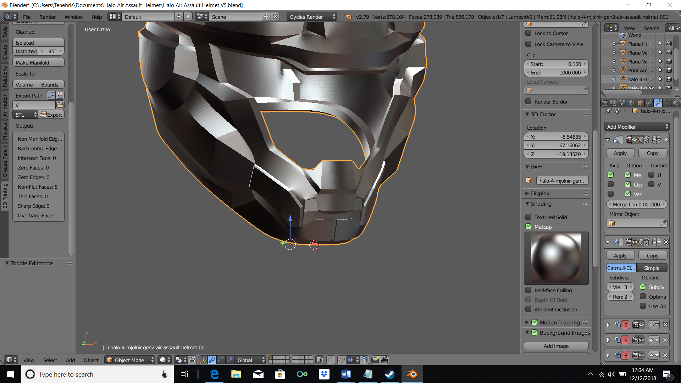Open the Help menu
681x383 pixels.
pyautogui.click(x=96, y=17)
